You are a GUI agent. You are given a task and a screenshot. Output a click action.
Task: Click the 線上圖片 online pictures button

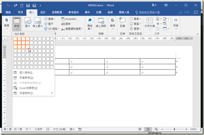click(x=38, y=22)
